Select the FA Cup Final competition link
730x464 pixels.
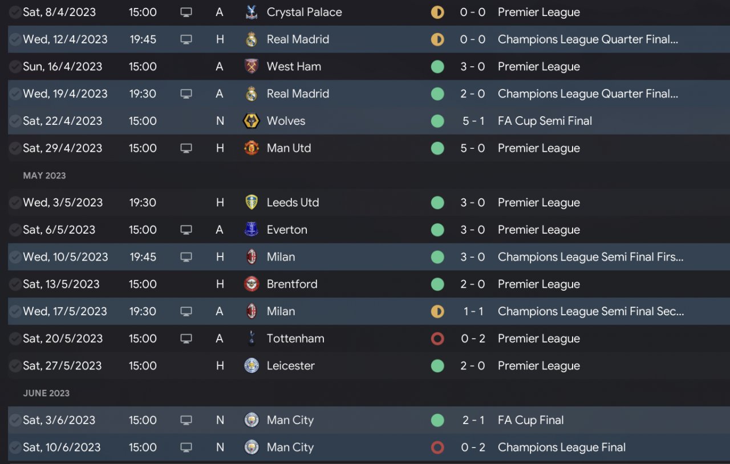pos(531,420)
